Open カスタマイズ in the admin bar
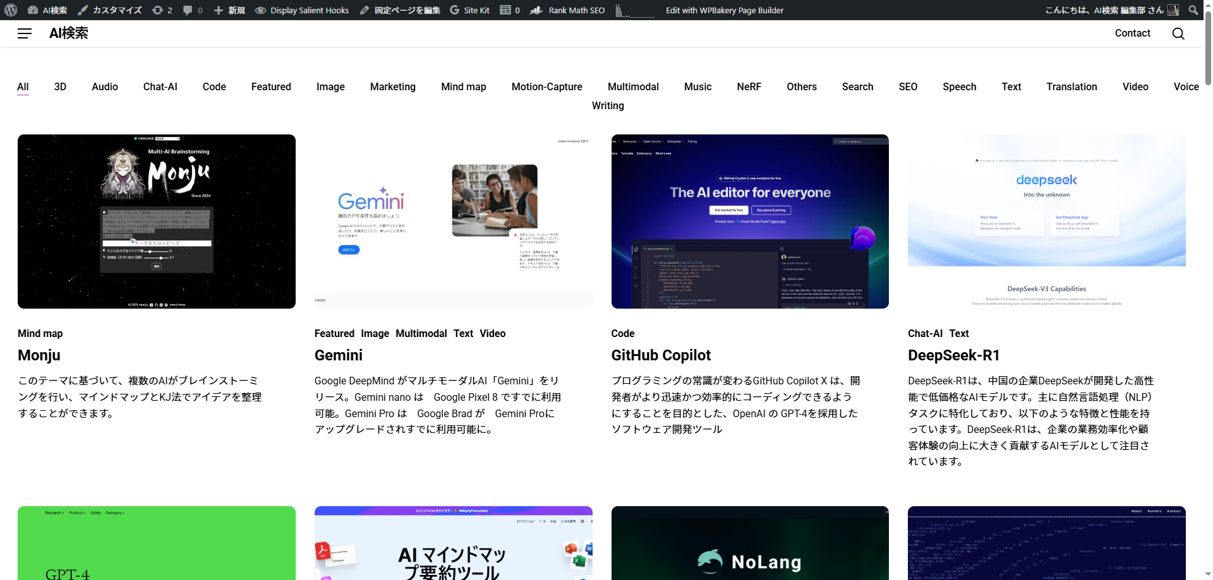 point(109,10)
